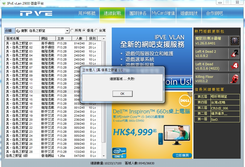Image resolution: width=245 pixels, height=167 pixels.
Task: Switch to the 遊戲競技 tab
Action: pyautogui.click(x=189, y=13)
